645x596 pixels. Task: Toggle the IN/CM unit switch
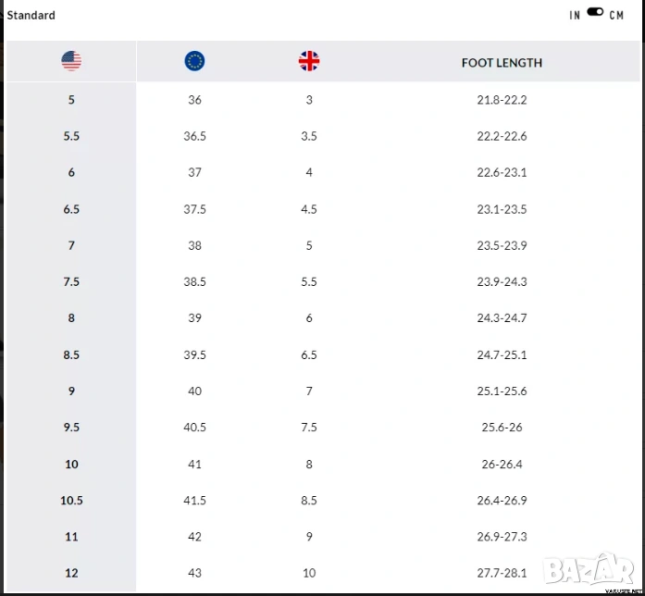point(595,13)
